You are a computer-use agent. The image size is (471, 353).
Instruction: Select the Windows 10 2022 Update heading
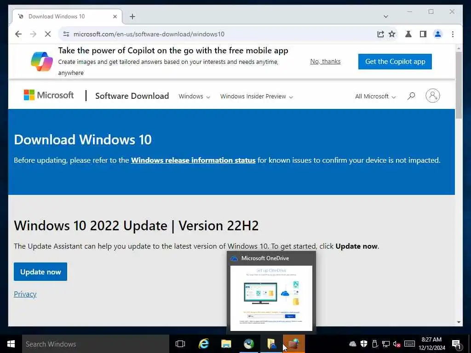click(136, 225)
